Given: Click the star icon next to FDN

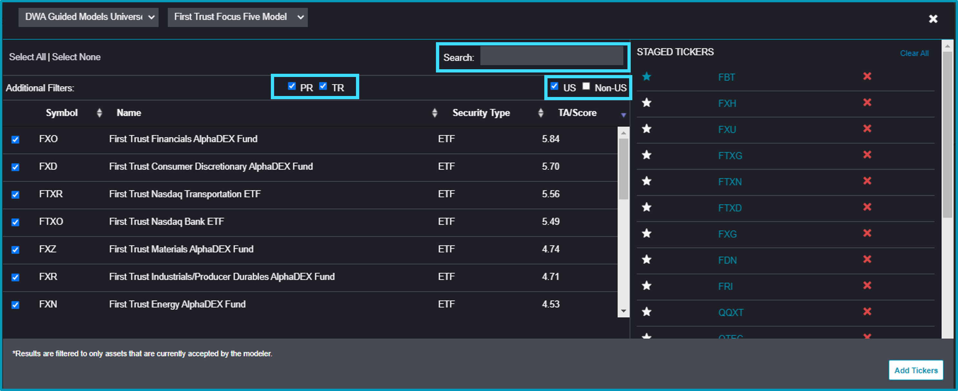Looking at the screenshot, I should click(x=647, y=259).
